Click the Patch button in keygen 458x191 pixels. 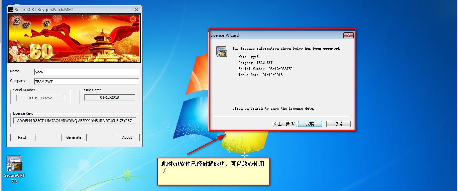(23, 137)
